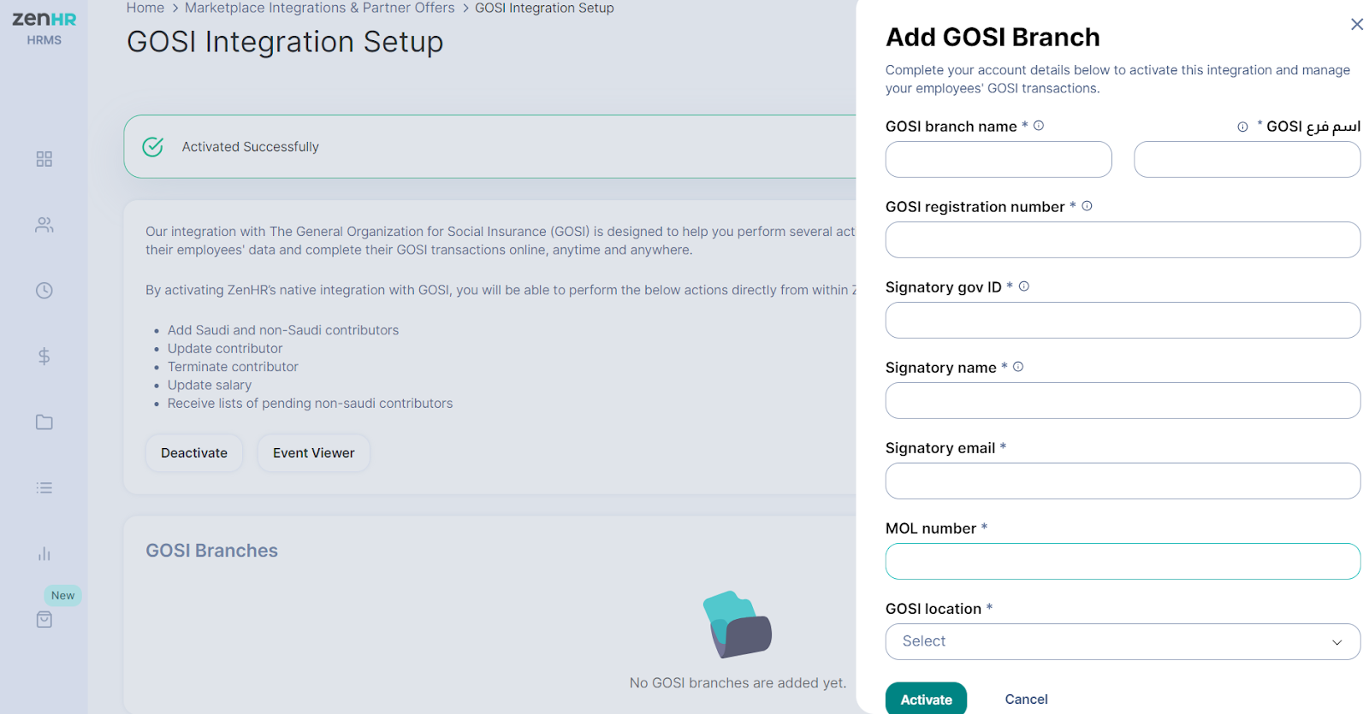Open the marketplace bag icon with New badge
This screenshot has height=714, width=1369.
click(44, 619)
